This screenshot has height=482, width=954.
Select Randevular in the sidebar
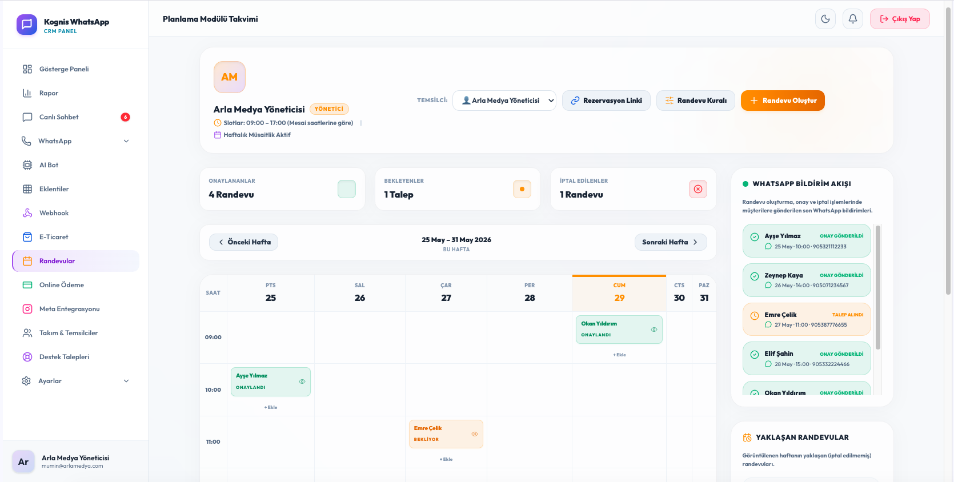75,261
